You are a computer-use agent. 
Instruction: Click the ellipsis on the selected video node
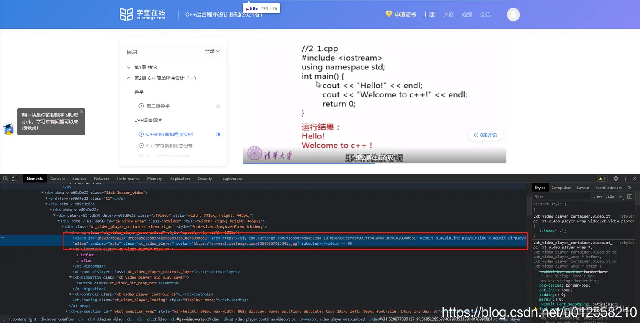(3, 238)
